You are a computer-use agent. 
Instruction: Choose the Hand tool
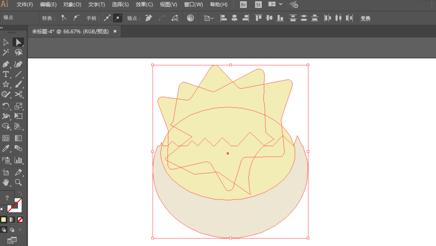point(6,182)
